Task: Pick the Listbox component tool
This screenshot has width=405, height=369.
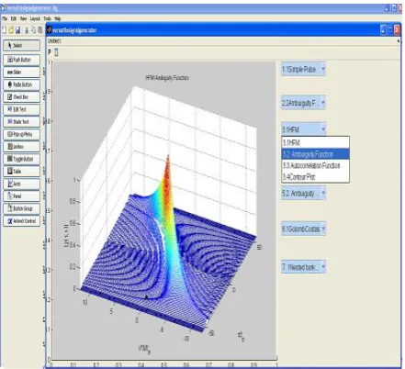Action: pyautogui.click(x=21, y=147)
